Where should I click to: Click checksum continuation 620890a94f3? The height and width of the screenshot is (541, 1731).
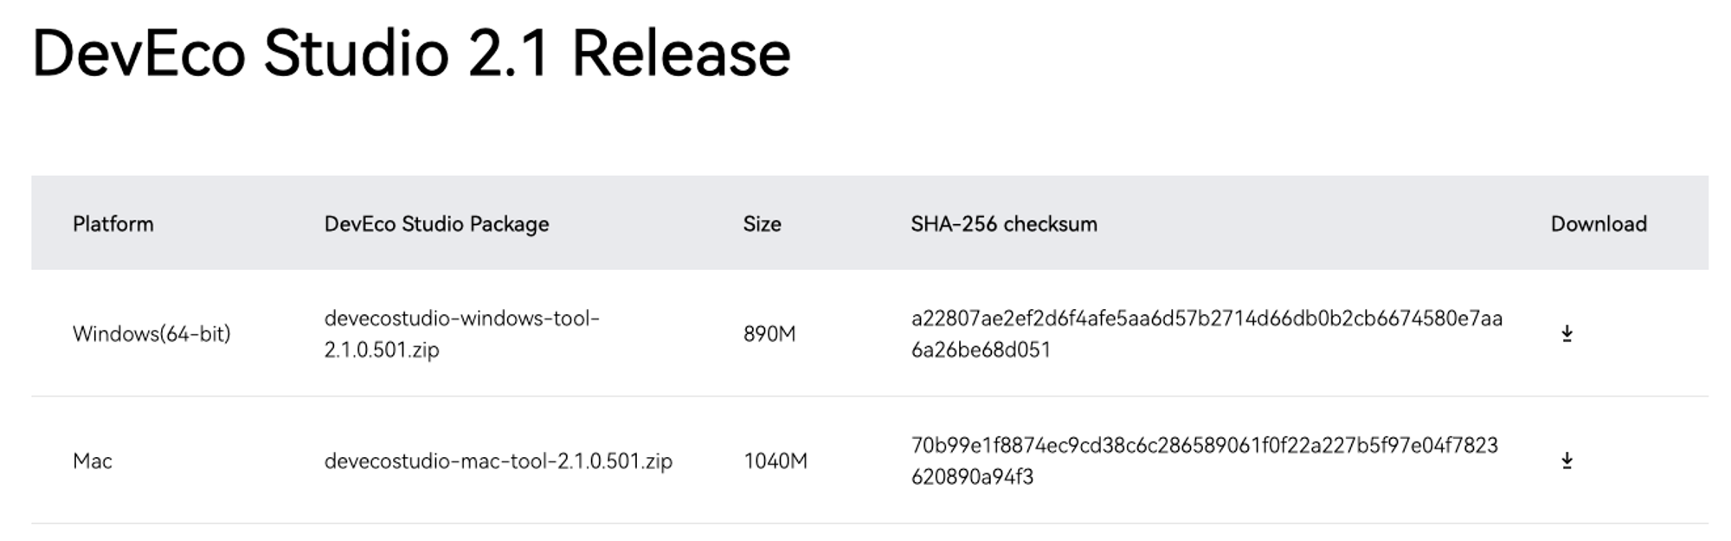(x=972, y=477)
